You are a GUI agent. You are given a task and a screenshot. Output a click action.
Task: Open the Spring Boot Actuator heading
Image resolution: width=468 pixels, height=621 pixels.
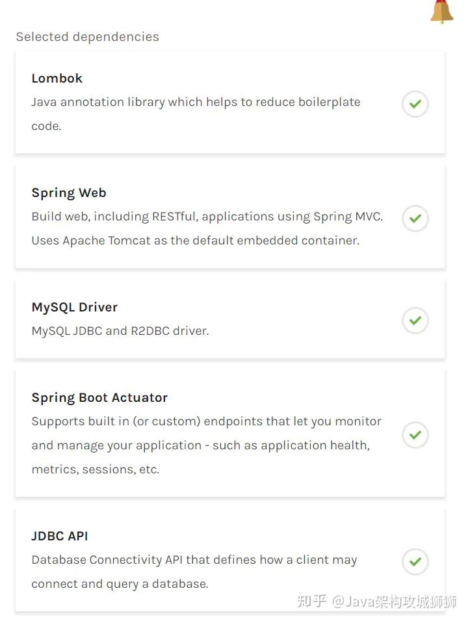(x=100, y=397)
